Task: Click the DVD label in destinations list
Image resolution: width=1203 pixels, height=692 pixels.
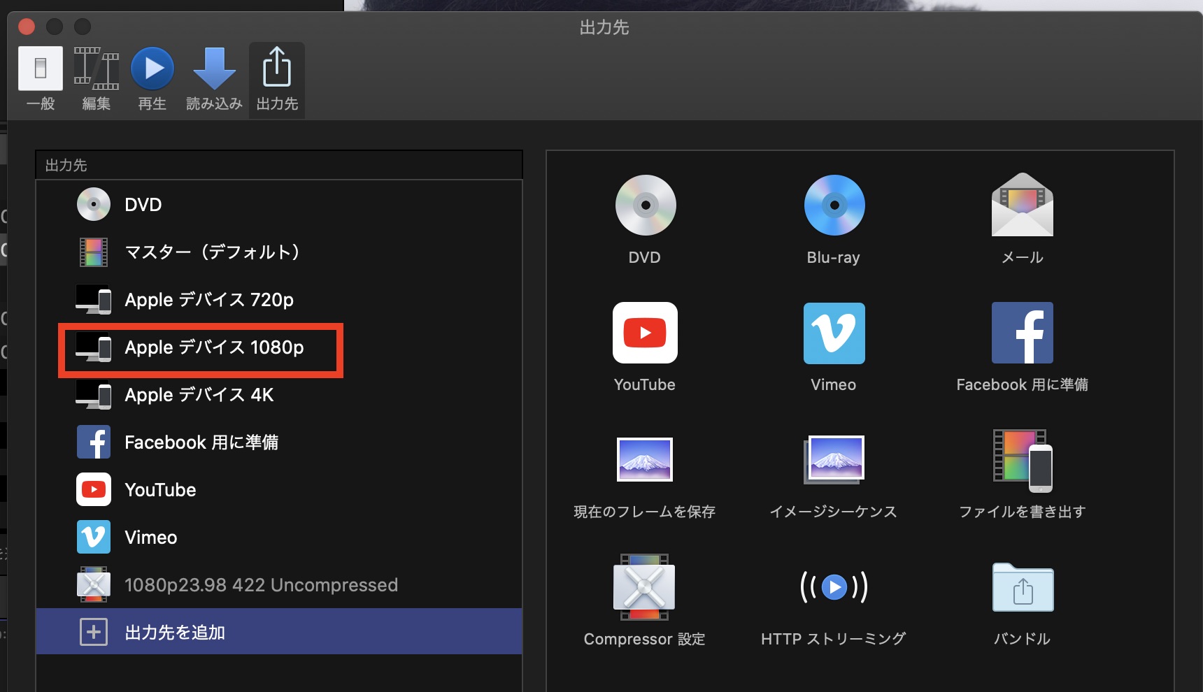Action: point(143,205)
